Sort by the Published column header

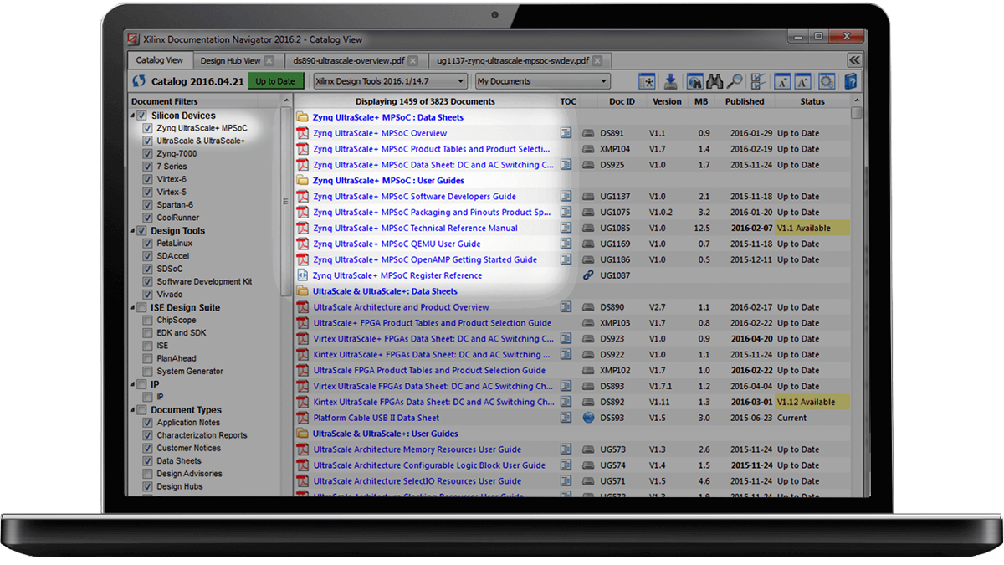point(745,101)
